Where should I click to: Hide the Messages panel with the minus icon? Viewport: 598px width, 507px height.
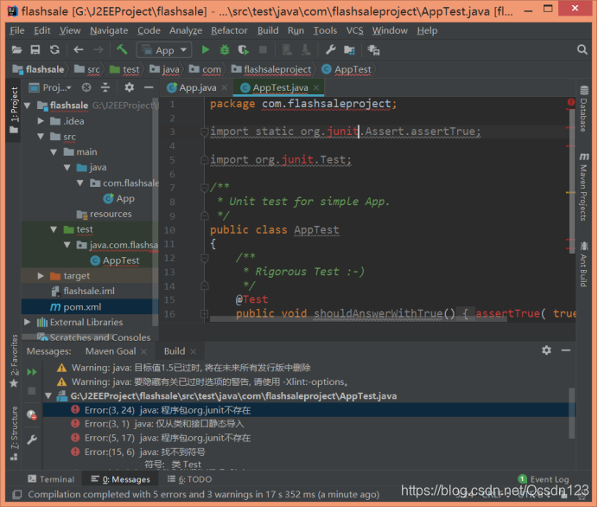pos(566,350)
